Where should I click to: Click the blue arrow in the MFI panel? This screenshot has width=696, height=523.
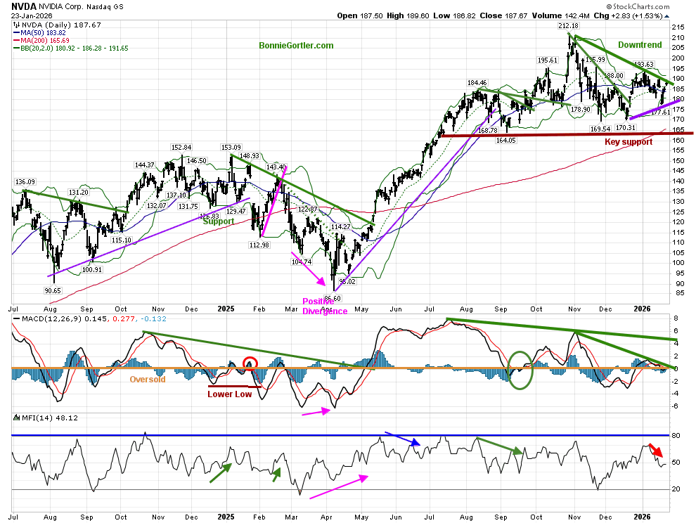click(x=403, y=439)
